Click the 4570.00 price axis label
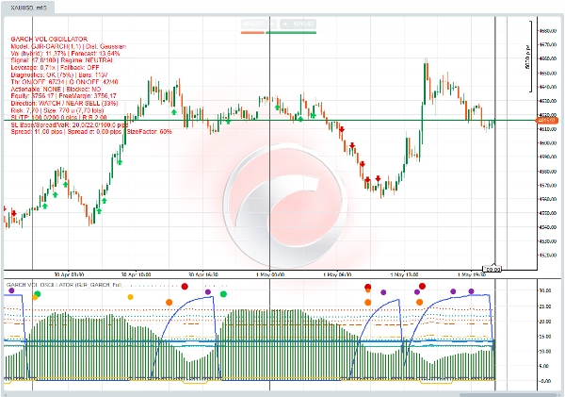Viewport: 565px width, 397px height. pos(548,185)
